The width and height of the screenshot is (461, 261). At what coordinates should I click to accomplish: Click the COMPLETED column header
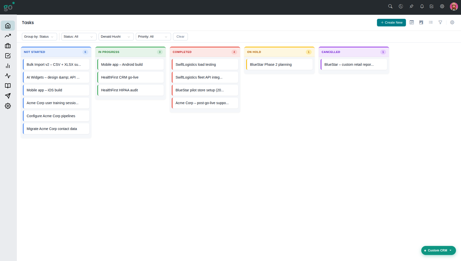(205, 52)
